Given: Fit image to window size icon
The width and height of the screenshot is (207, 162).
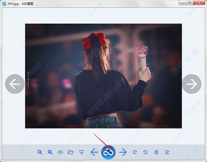Looking at the screenshot, I should pos(61,152).
